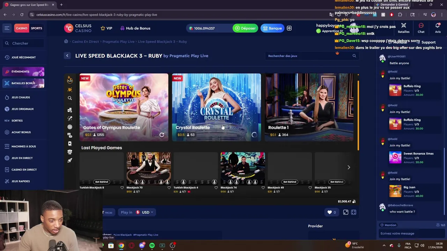This screenshot has width=447, height=251.
Task: Favorite Turkish Blackjack 8 with heart
Action: click(122, 188)
